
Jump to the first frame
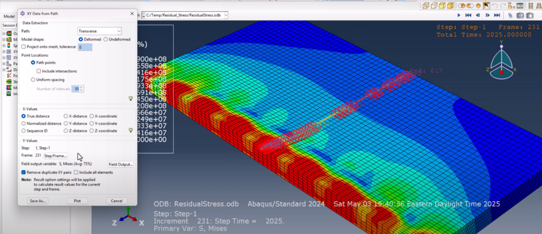point(468,15)
